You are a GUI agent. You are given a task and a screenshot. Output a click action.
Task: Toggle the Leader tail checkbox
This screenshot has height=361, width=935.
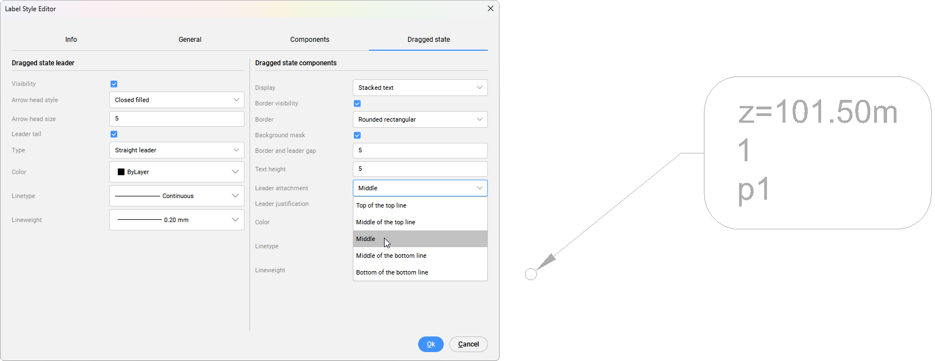pos(114,134)
